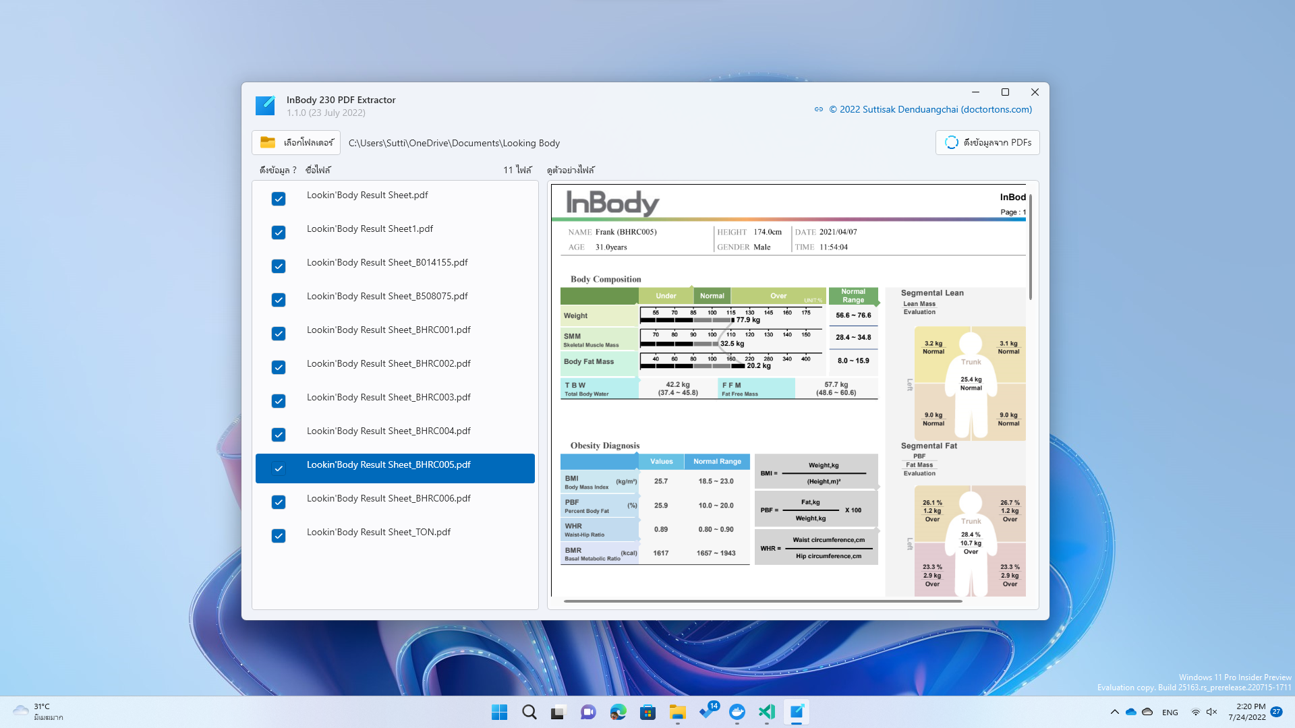Toggle checkbox for Lookin'Body Result Sheet1.pdf
Viewport: 1295px width, 728px height.
[x=279, y=233]
